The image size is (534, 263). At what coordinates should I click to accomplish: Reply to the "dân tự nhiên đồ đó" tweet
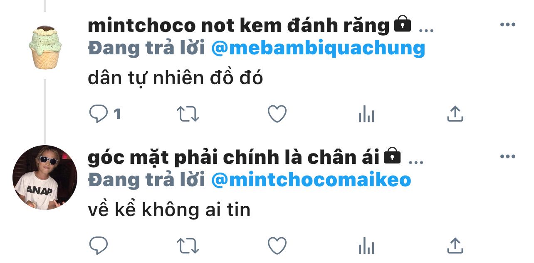pyautogui.click(x=99, y=114)
